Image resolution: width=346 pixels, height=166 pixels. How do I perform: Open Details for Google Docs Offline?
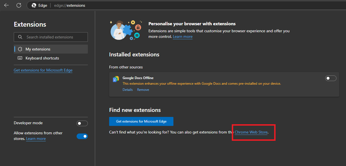point(128,90)
